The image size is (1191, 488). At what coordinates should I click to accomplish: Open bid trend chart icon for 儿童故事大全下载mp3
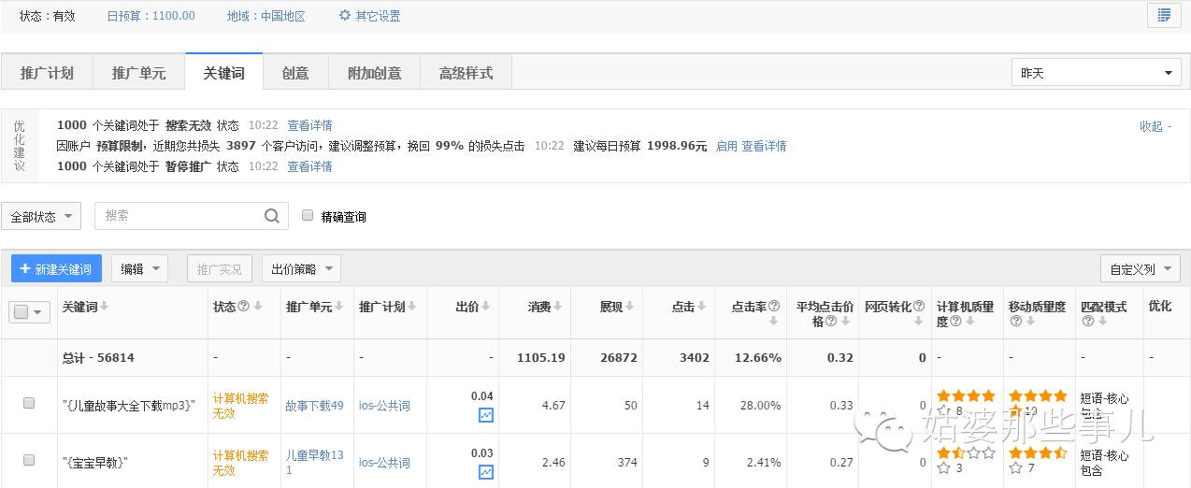point(485,415)
